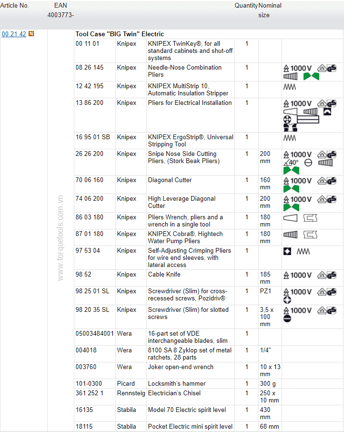Viewport: 344px width, 432px height.
Task: Click half-round black icon in Electrical Installation Pliers row
Action: [327, 112]
